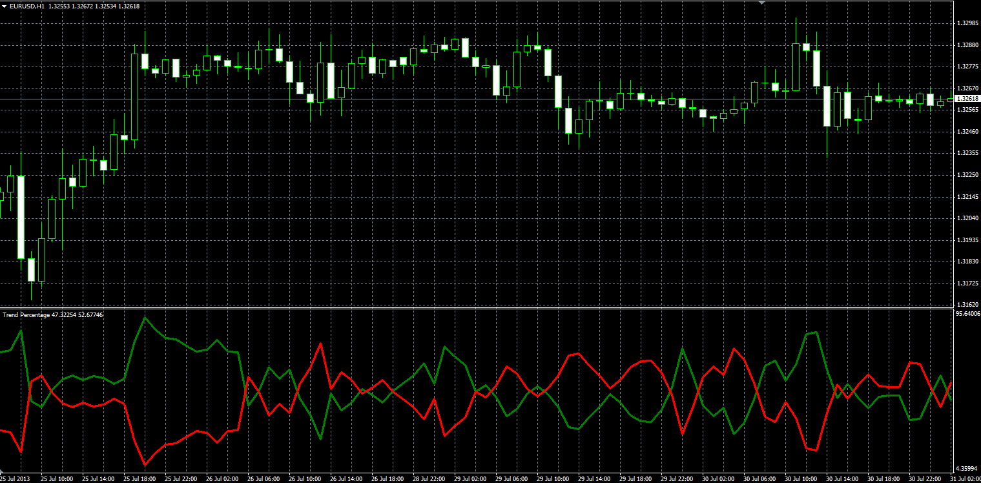Click the 30 Jul 18:00 time label
981x483 pixels.
point(883,479)
